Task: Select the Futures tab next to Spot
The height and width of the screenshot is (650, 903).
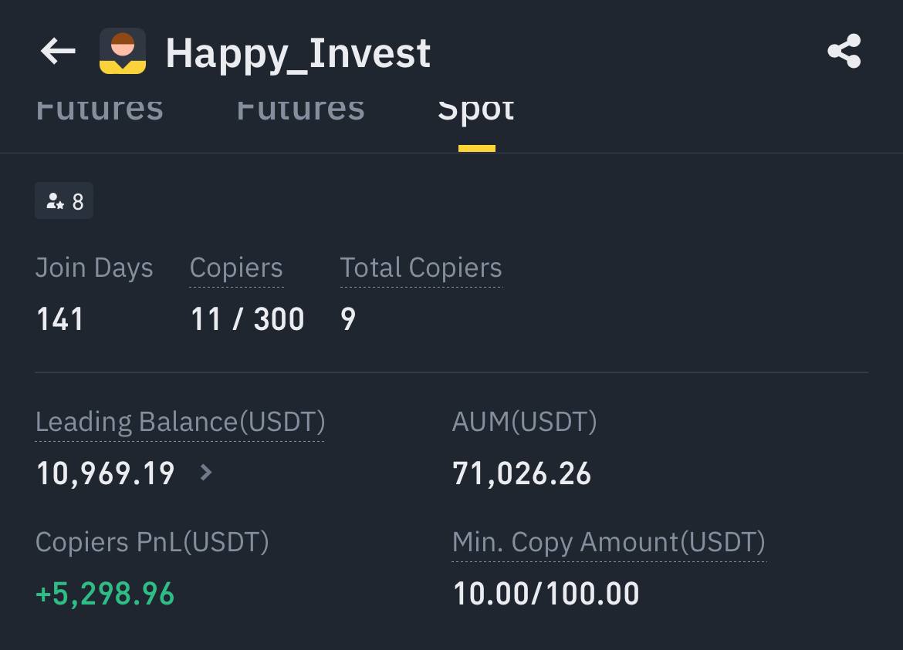Action: (x=301, y=109)
